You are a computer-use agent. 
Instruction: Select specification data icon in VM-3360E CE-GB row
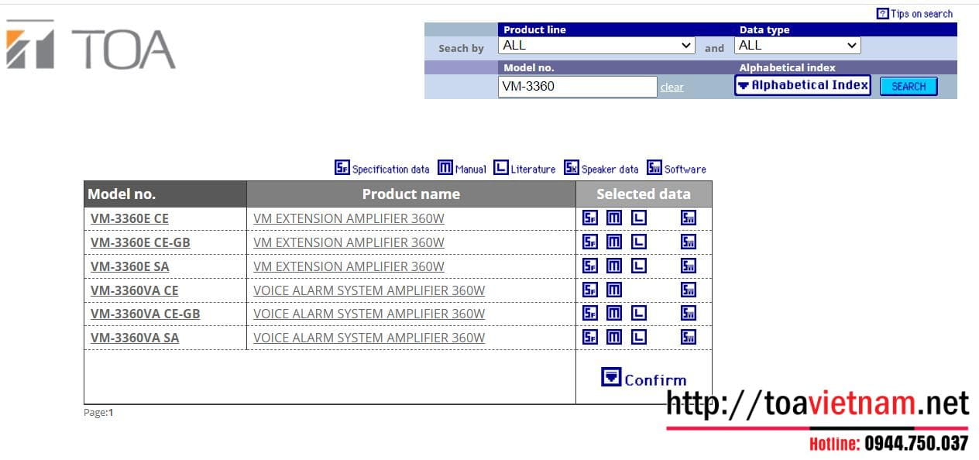(590, 242)
